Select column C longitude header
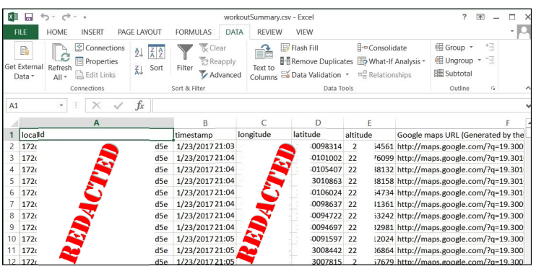536x274 pixels. coord(264,123)
